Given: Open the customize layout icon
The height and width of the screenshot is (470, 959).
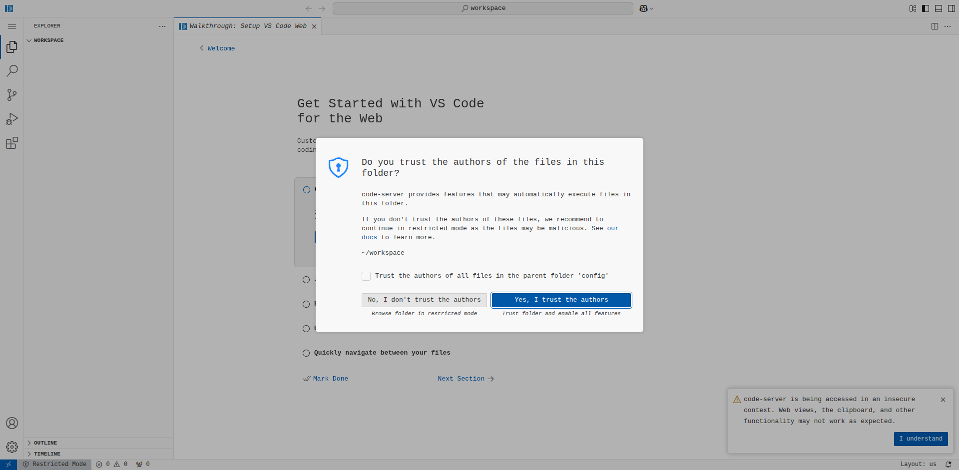Looking at the screenshot, I should (x=913, y=8).
